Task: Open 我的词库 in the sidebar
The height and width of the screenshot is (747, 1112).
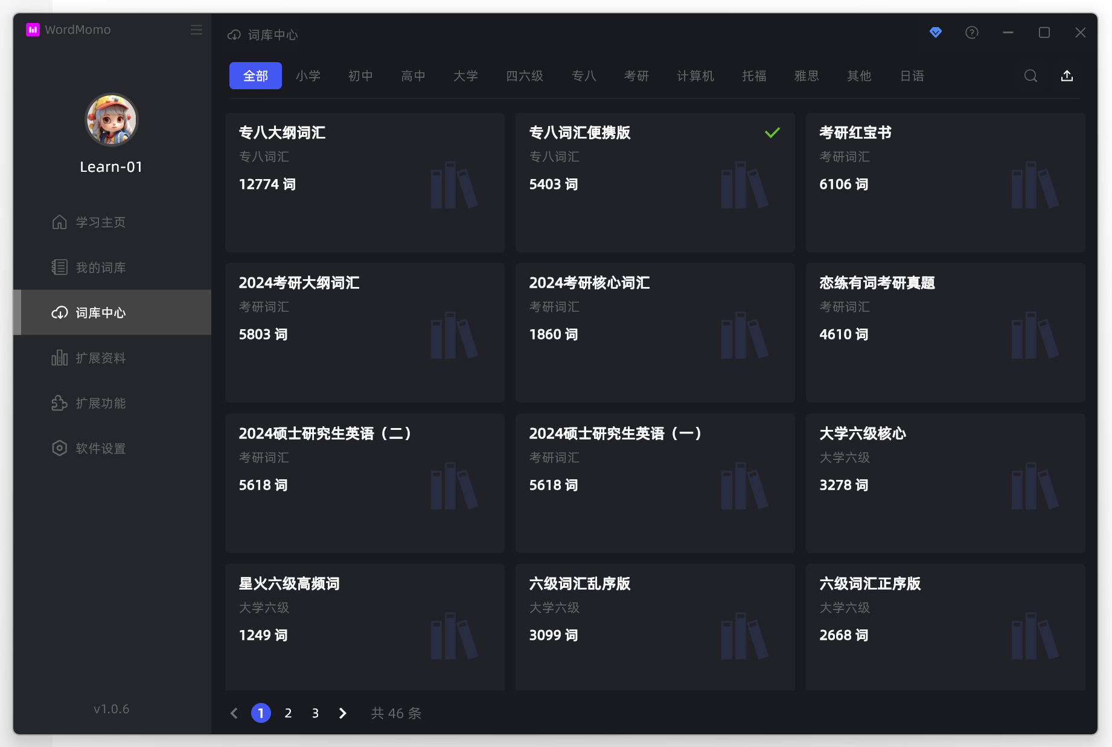Action: [100, 268]
